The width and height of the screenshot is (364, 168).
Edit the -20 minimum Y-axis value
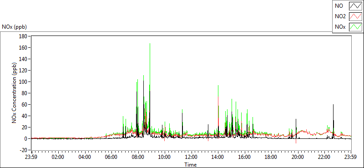coord(24,150)
